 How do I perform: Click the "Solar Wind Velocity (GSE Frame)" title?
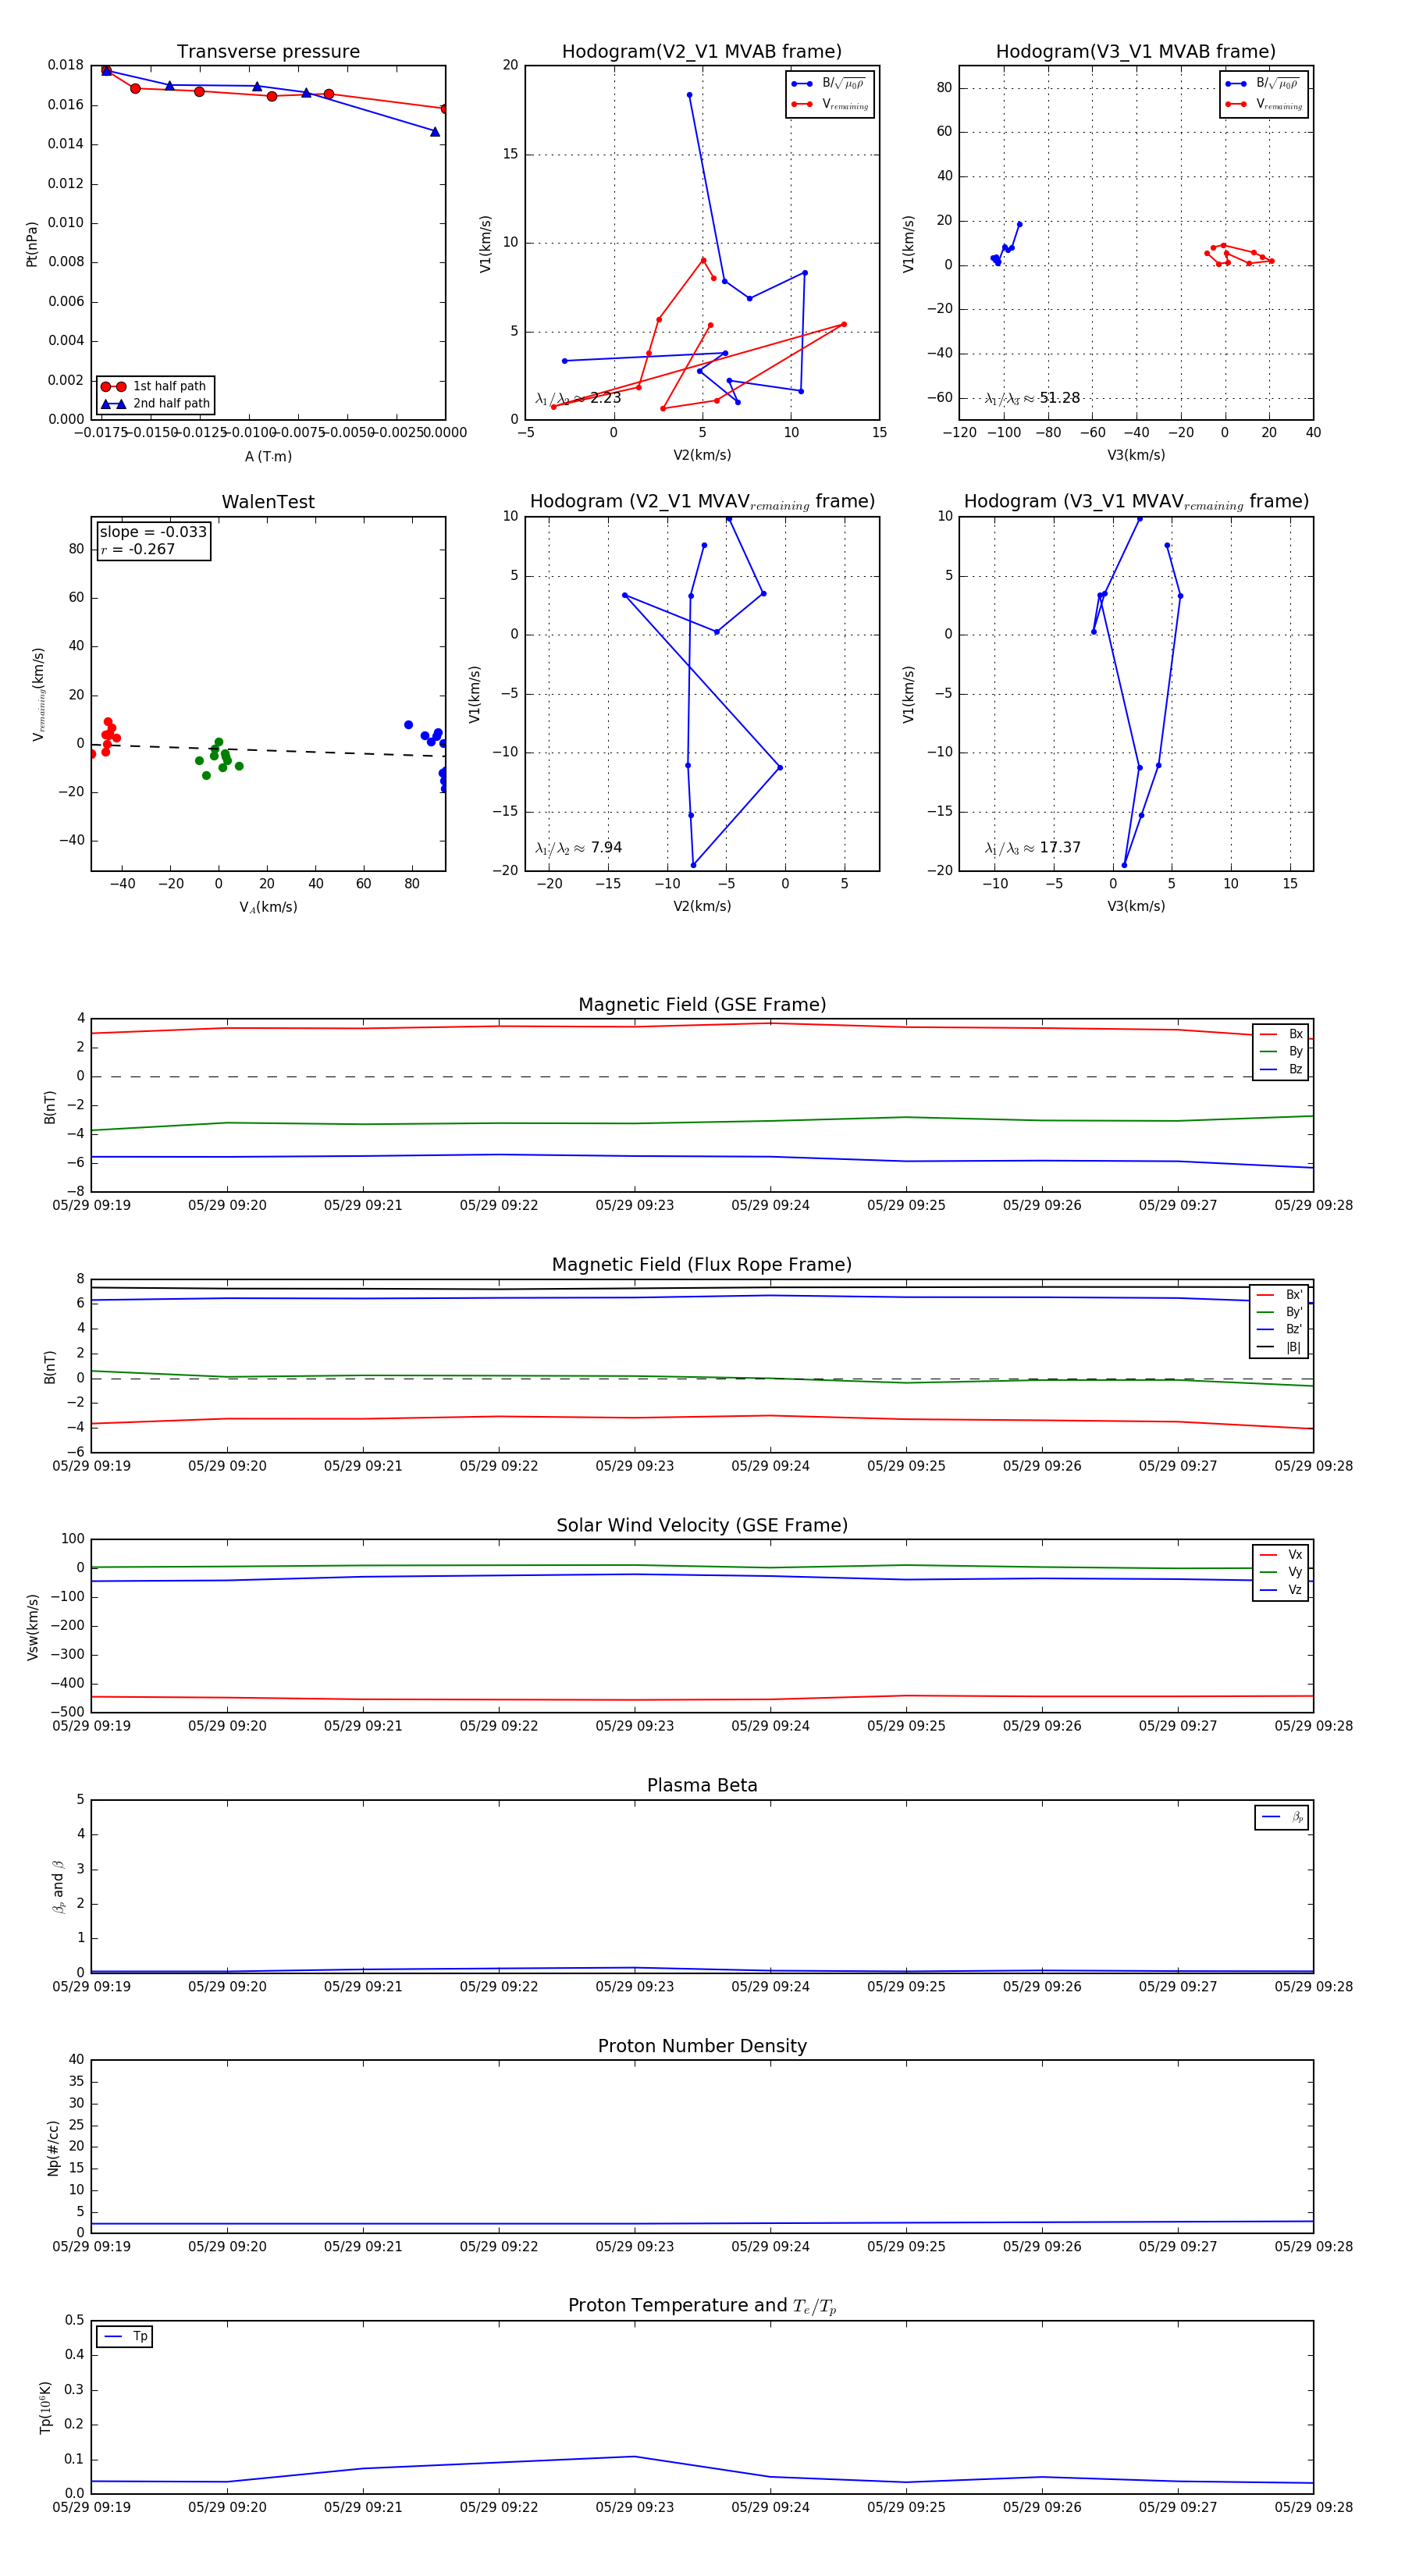[702, 1525]
